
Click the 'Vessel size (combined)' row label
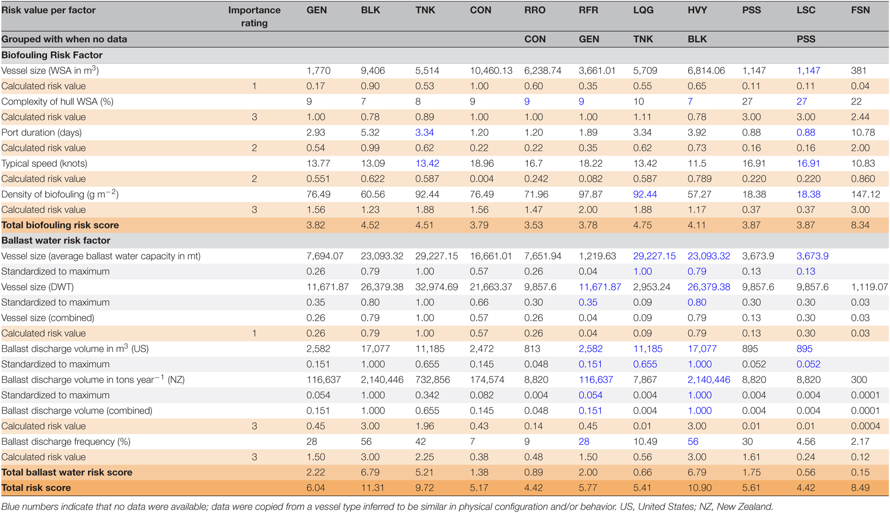pyautogui.click(x=48, y=318)
